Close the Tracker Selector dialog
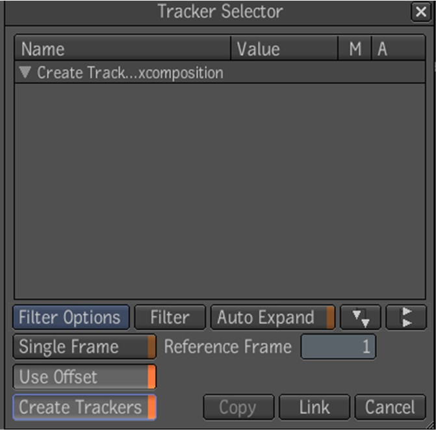This screenshot has width=436, height=430. [x=420, y=12]
